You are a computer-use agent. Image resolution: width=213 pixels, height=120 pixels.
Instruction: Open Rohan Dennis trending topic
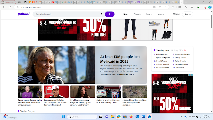[180, 61]
